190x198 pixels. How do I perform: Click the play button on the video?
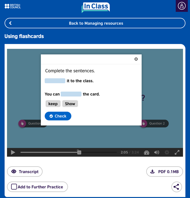13,152
